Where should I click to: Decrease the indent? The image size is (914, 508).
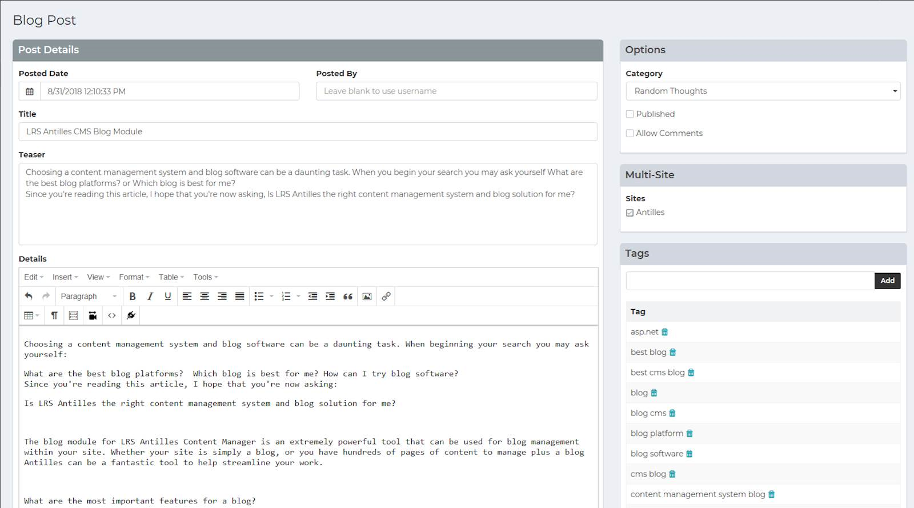tap(312, 296)
